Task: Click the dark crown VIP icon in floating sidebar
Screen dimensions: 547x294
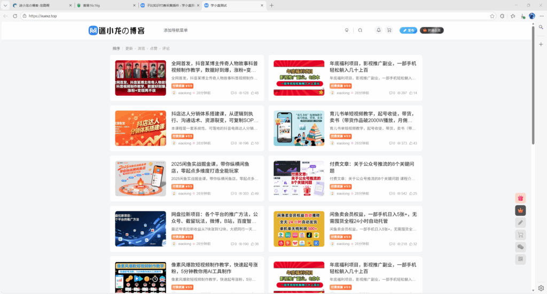Action: tap(520, 210)
